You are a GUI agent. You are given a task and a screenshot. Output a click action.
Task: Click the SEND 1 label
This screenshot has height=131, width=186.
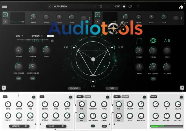pos(80,97)
